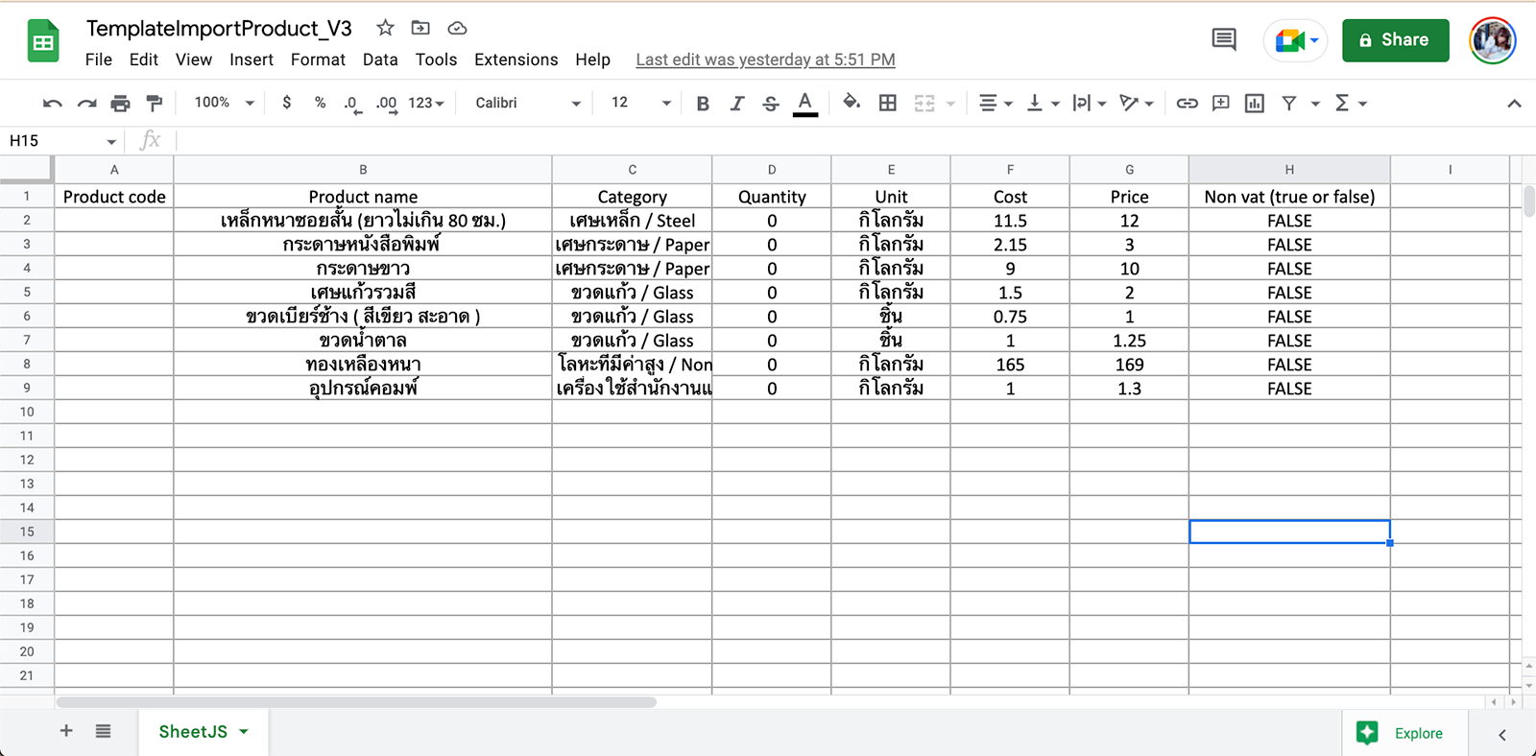Image resolution: width=1536 pixels, height=756 pixels.
Task: Select the Paint format roller icon
Action: (154, 104)
